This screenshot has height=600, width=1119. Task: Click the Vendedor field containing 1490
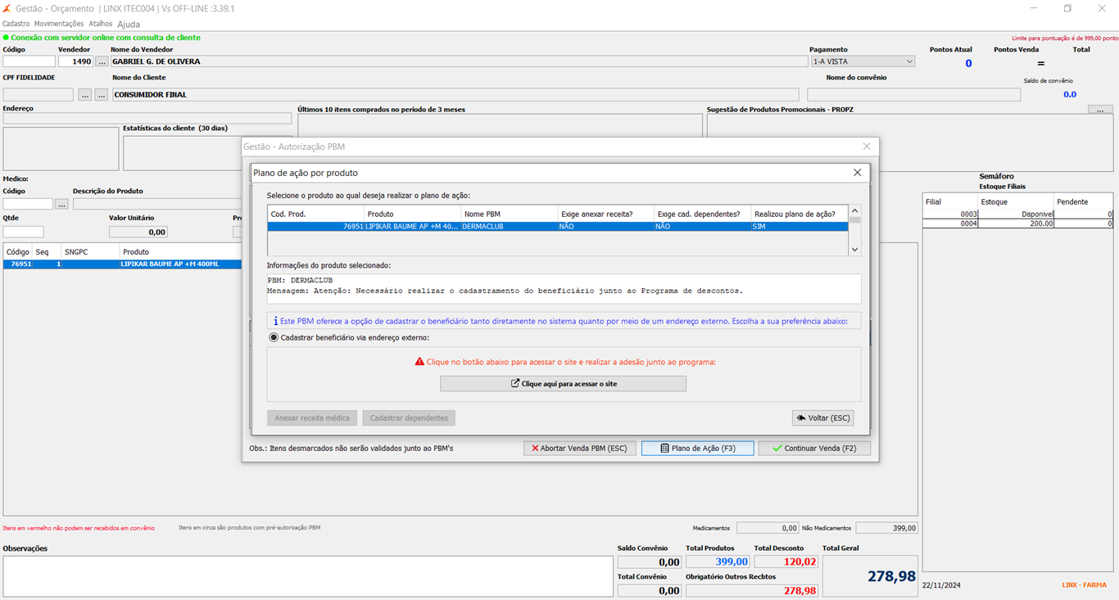pyautogui.click(x=75, y=61)
